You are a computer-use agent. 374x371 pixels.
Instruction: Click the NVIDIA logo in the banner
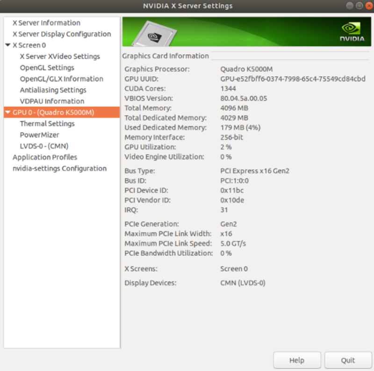click(352, 31)
